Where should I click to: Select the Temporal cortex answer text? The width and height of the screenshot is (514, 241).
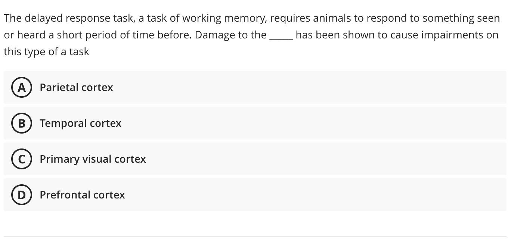80,123
